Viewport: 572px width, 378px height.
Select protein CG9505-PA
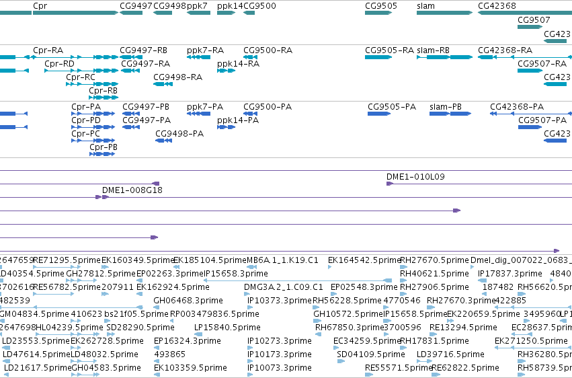(379, 114)
